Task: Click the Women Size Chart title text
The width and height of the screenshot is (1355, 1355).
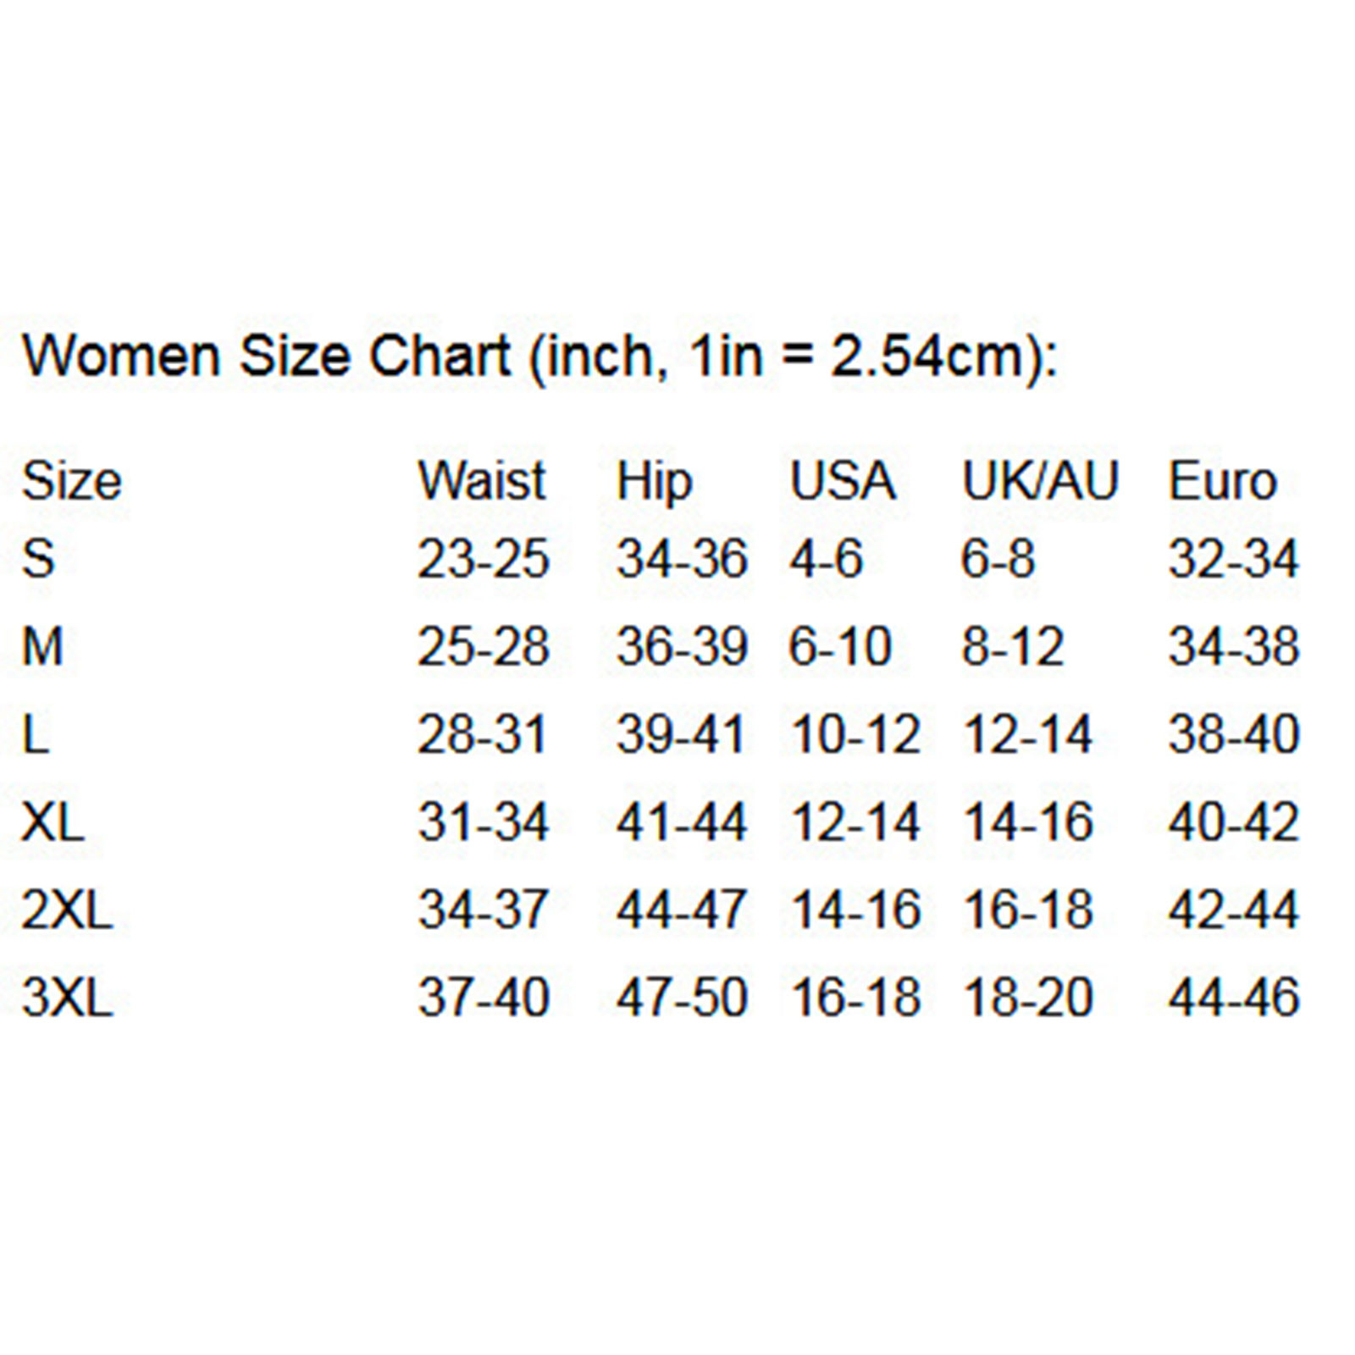Action: click(x=539, y=357)
